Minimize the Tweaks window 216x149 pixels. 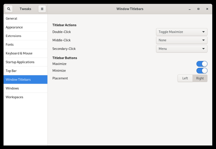[190, 9]
